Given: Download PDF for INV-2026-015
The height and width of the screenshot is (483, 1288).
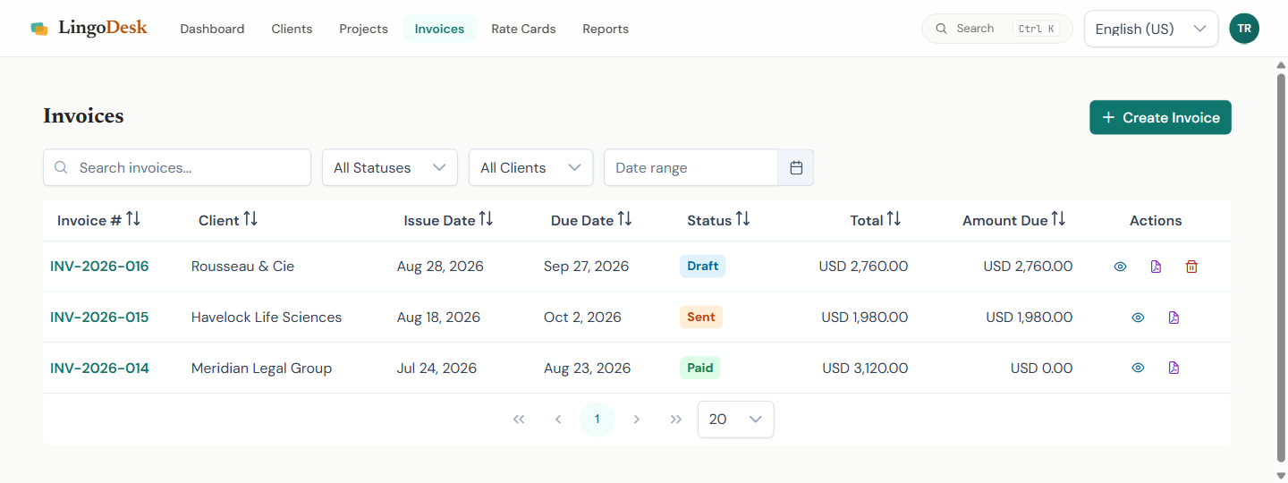Looking at the screenshot, I should (1174, 318).
